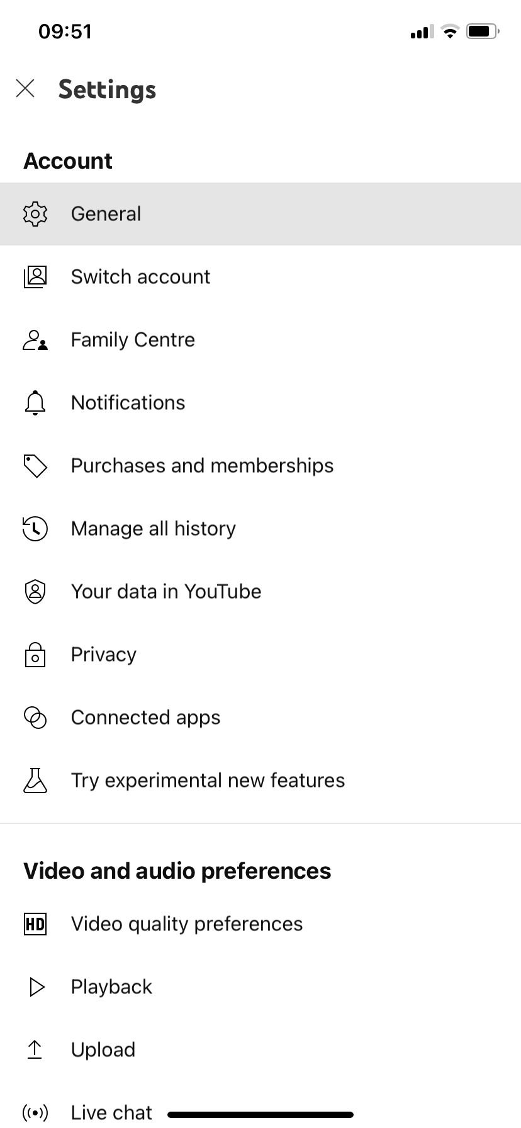The width and height of the screenshot is (521, 1128).
Task: Open the Notifications label
Action: tap(128, 403)
